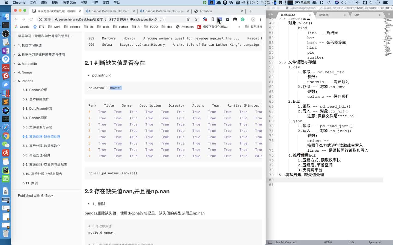Follow the Published with GitBook link
Viewport: 393px width, 245px height.
pyautogui.click(x=36, y=195)
